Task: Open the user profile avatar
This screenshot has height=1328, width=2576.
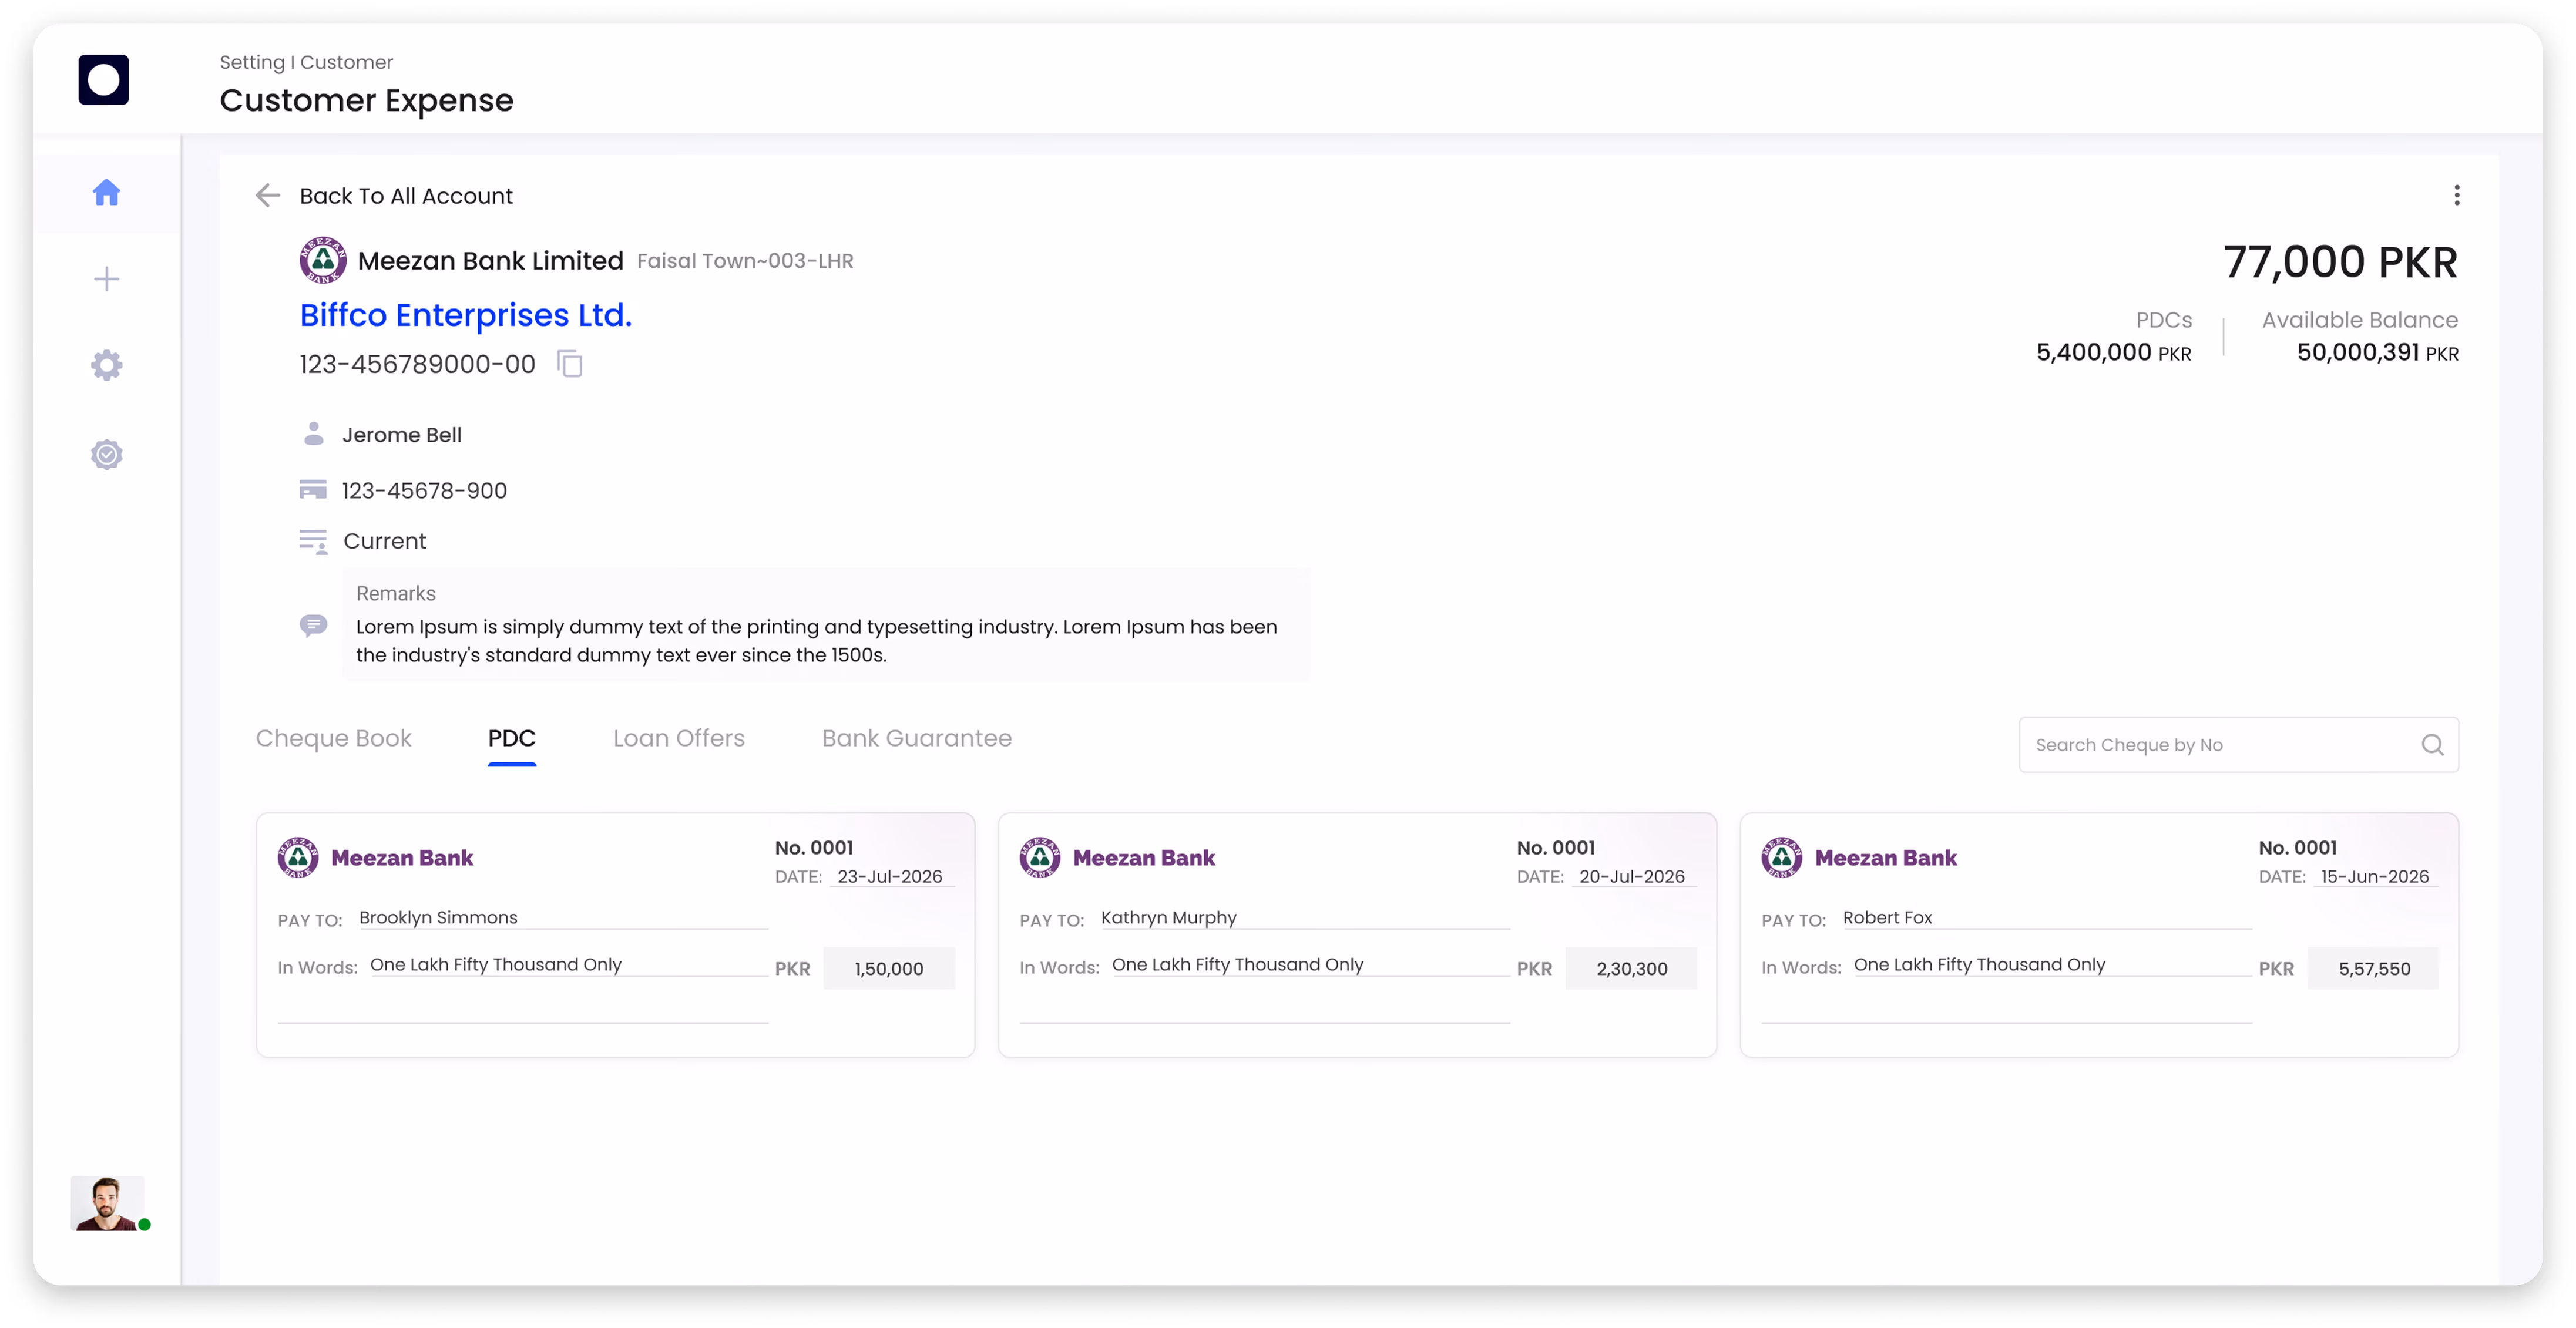Action: coord(107,1203)
